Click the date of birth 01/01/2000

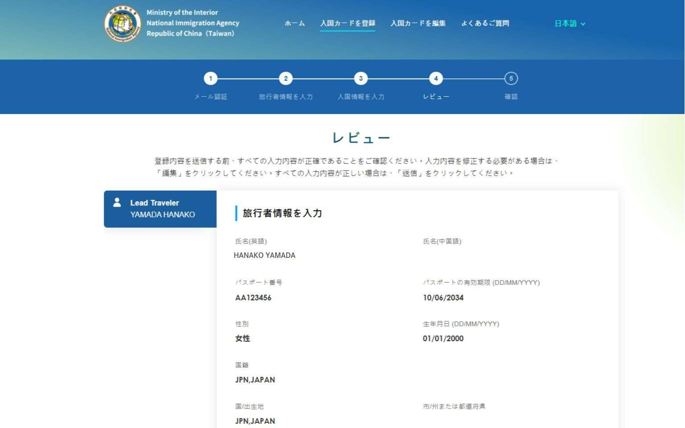(x=443, y=338)
